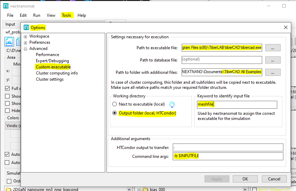Expand the Preferences tree node

[26, 42]
